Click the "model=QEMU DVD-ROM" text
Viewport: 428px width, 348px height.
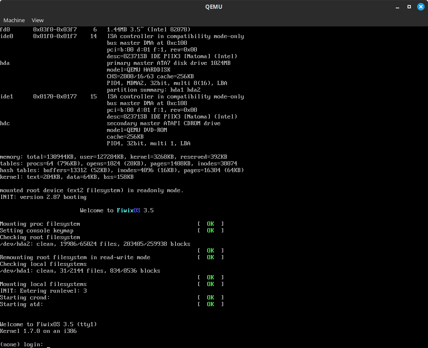point(137,130)
